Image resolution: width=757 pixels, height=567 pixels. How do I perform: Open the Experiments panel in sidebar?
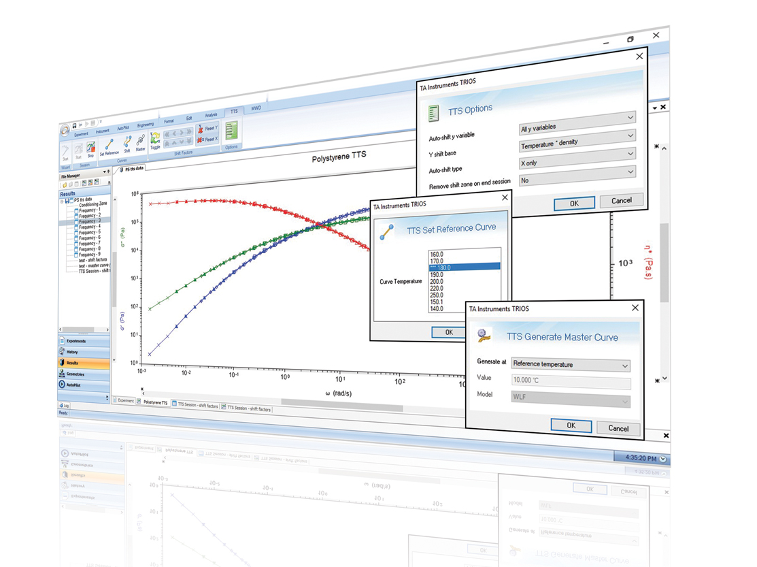pyautogui.click(x=84, y=341)
